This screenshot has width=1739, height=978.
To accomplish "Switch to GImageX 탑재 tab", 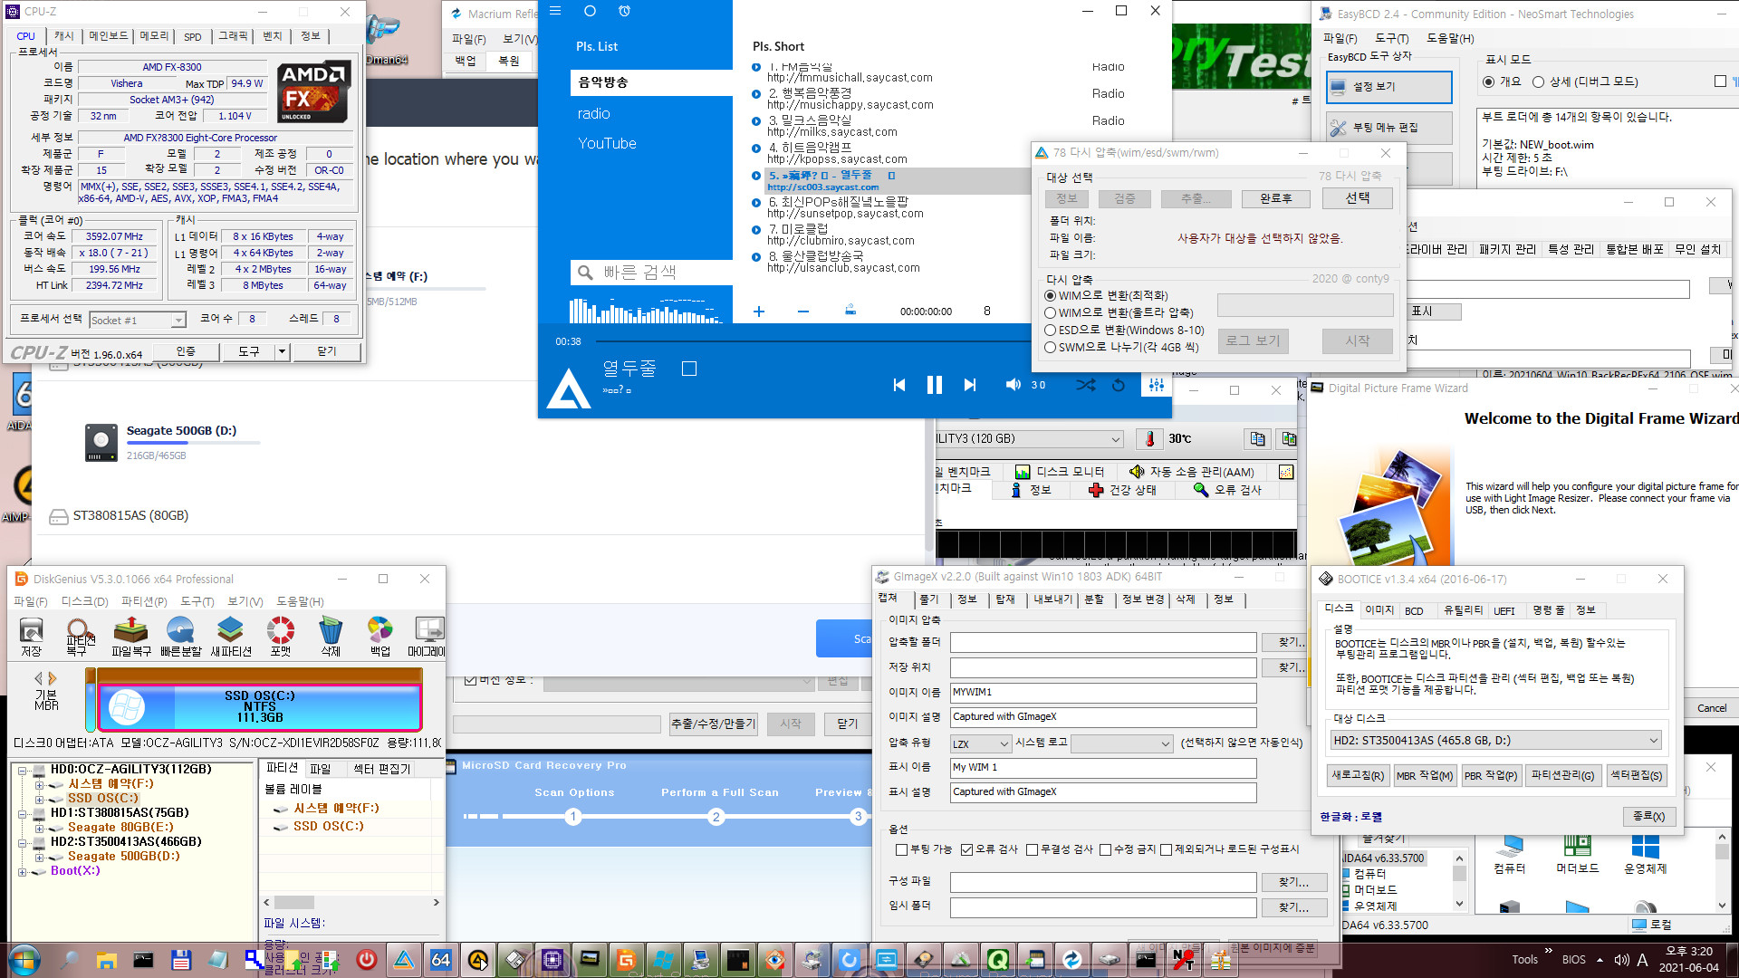I will 1005,599.
